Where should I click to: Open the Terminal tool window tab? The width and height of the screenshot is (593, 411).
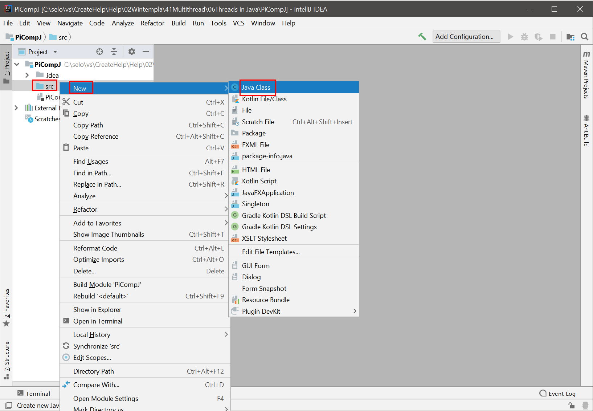click(33, 394)
